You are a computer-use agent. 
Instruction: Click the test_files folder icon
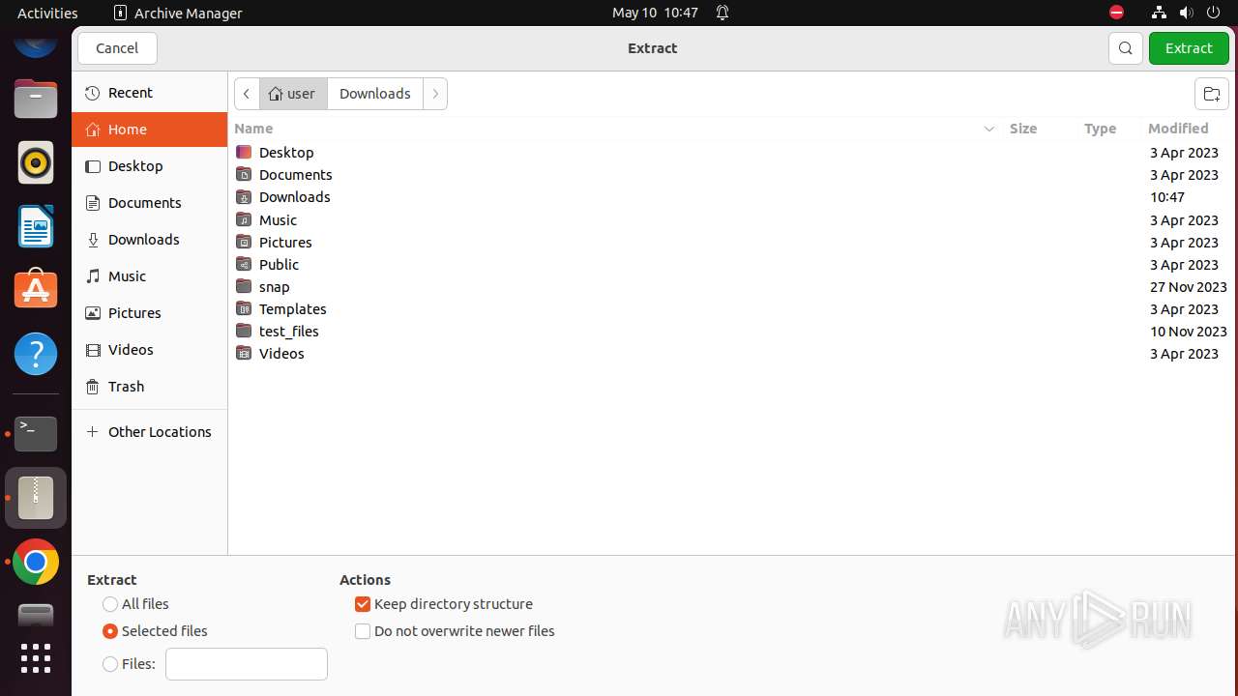point(244,331)
